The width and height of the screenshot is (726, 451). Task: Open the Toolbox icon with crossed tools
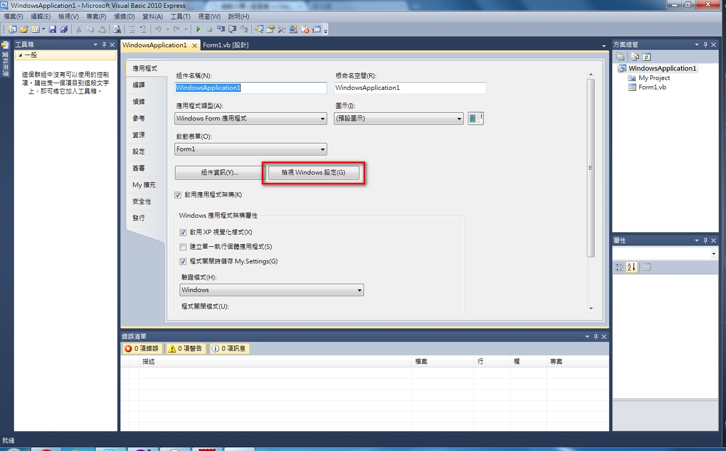click(282, 29)
